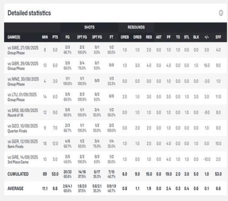Viewport: 228px width, 201px height.
Task: Open the vs GER Semi-Finals game
Action: [115, 143]
